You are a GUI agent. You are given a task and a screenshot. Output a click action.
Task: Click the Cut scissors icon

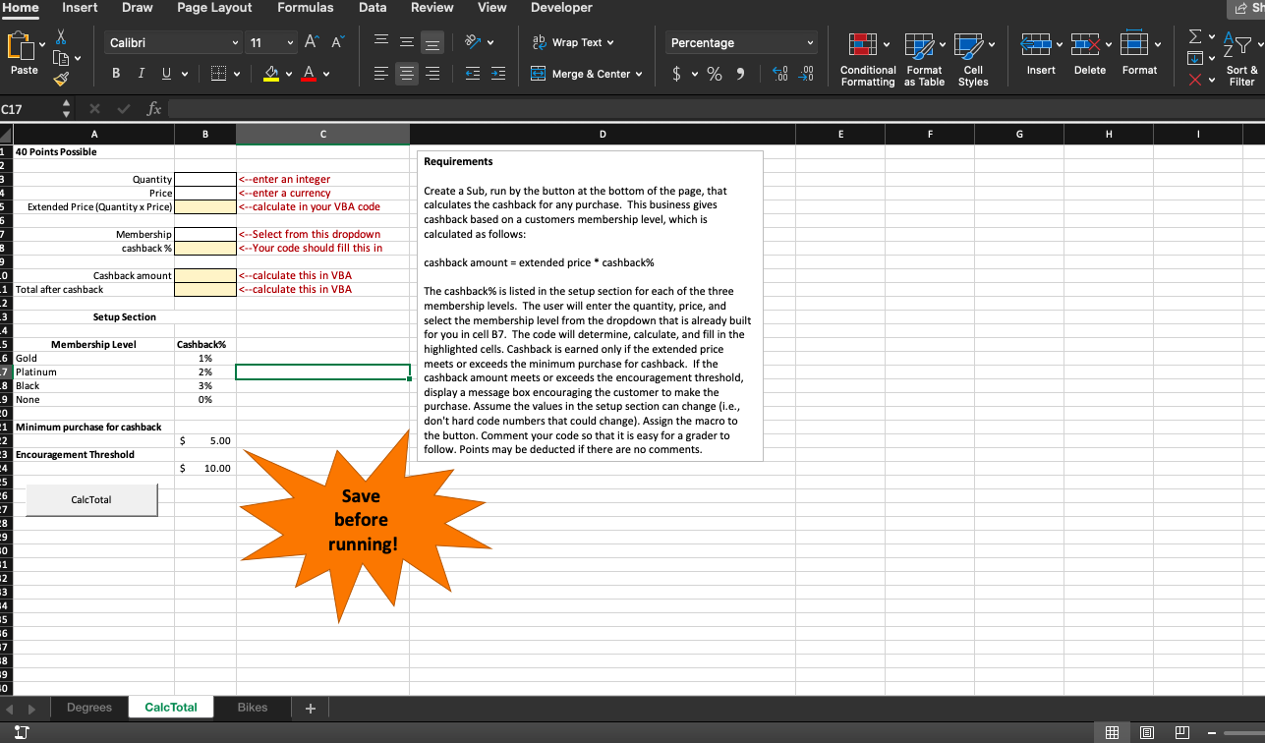pyautogui.click(x=61, y=36)
